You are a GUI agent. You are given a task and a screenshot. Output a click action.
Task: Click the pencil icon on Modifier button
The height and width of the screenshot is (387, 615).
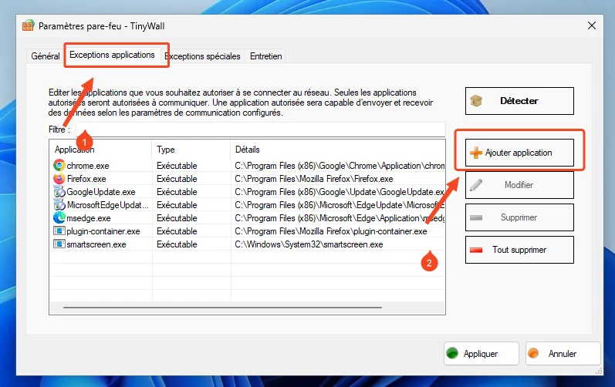tap(476, 185)
